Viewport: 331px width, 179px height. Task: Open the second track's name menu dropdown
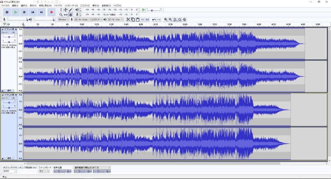coord(11,95)
